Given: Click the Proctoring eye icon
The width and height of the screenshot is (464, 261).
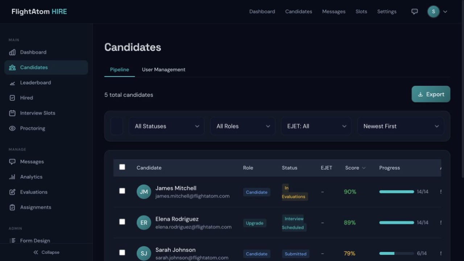Looking at the screenshot, I should click(12, 128).
